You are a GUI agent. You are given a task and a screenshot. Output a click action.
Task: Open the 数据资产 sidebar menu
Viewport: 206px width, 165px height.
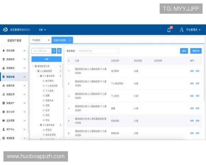(14, 103)
